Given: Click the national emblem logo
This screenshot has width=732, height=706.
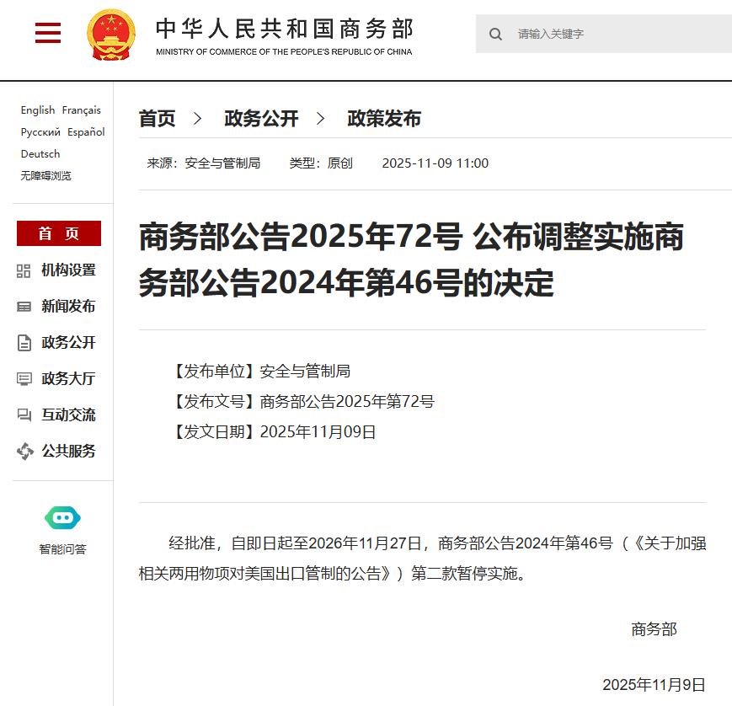Looking at the screenshot, I should coord(111,34).
